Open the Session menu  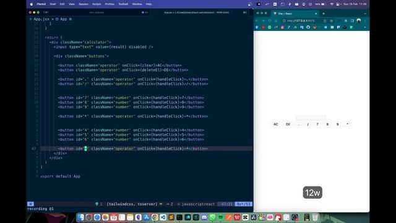pyautogui.click(x=84, y=4)
